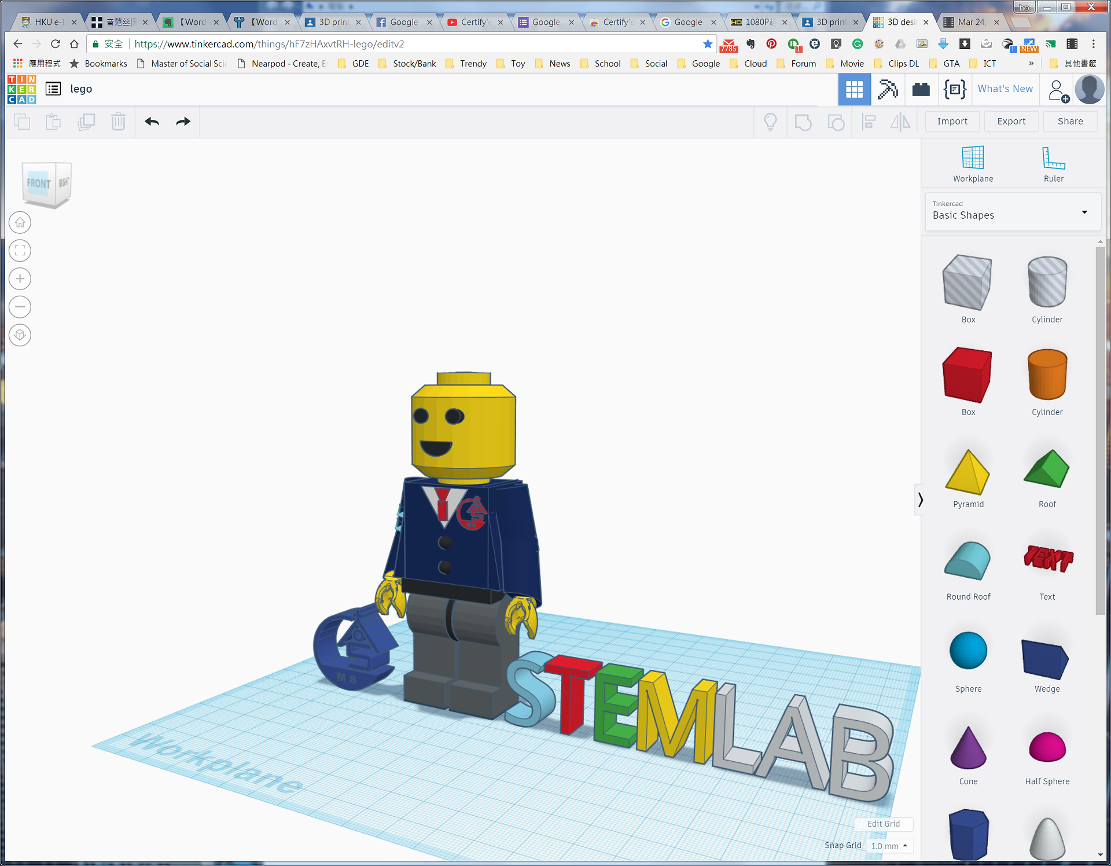Click the Share button
1111x866 pixels.
(1070, 121)
